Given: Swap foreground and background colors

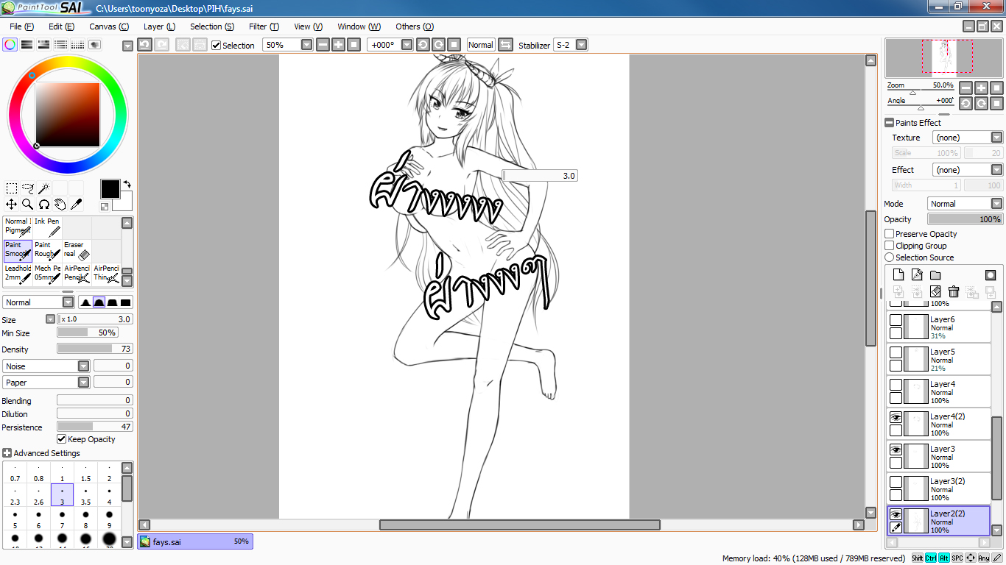Looking at the screenshot, I should click(x=127, y=184).
